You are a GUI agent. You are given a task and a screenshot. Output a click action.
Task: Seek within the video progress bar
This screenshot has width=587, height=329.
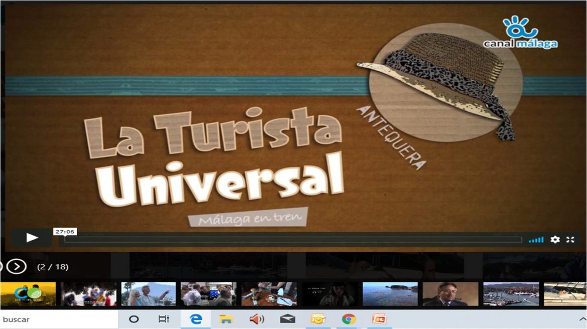[x=293, y=240]
